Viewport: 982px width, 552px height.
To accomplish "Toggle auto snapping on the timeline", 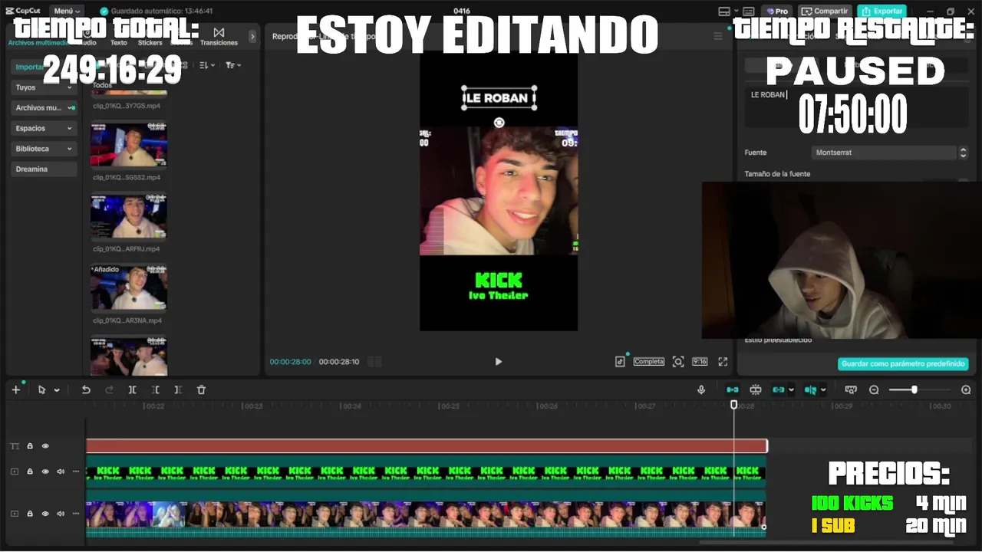I will pos(756,389).
